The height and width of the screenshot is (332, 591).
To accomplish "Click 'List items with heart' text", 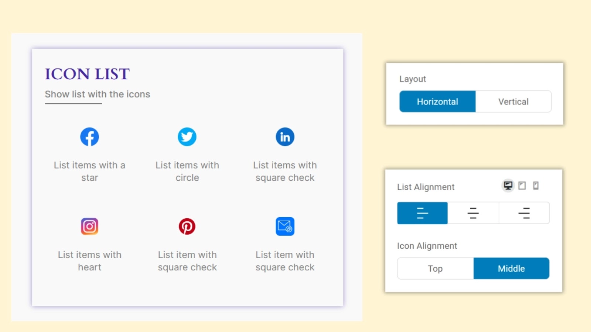I will click(89, 261).
